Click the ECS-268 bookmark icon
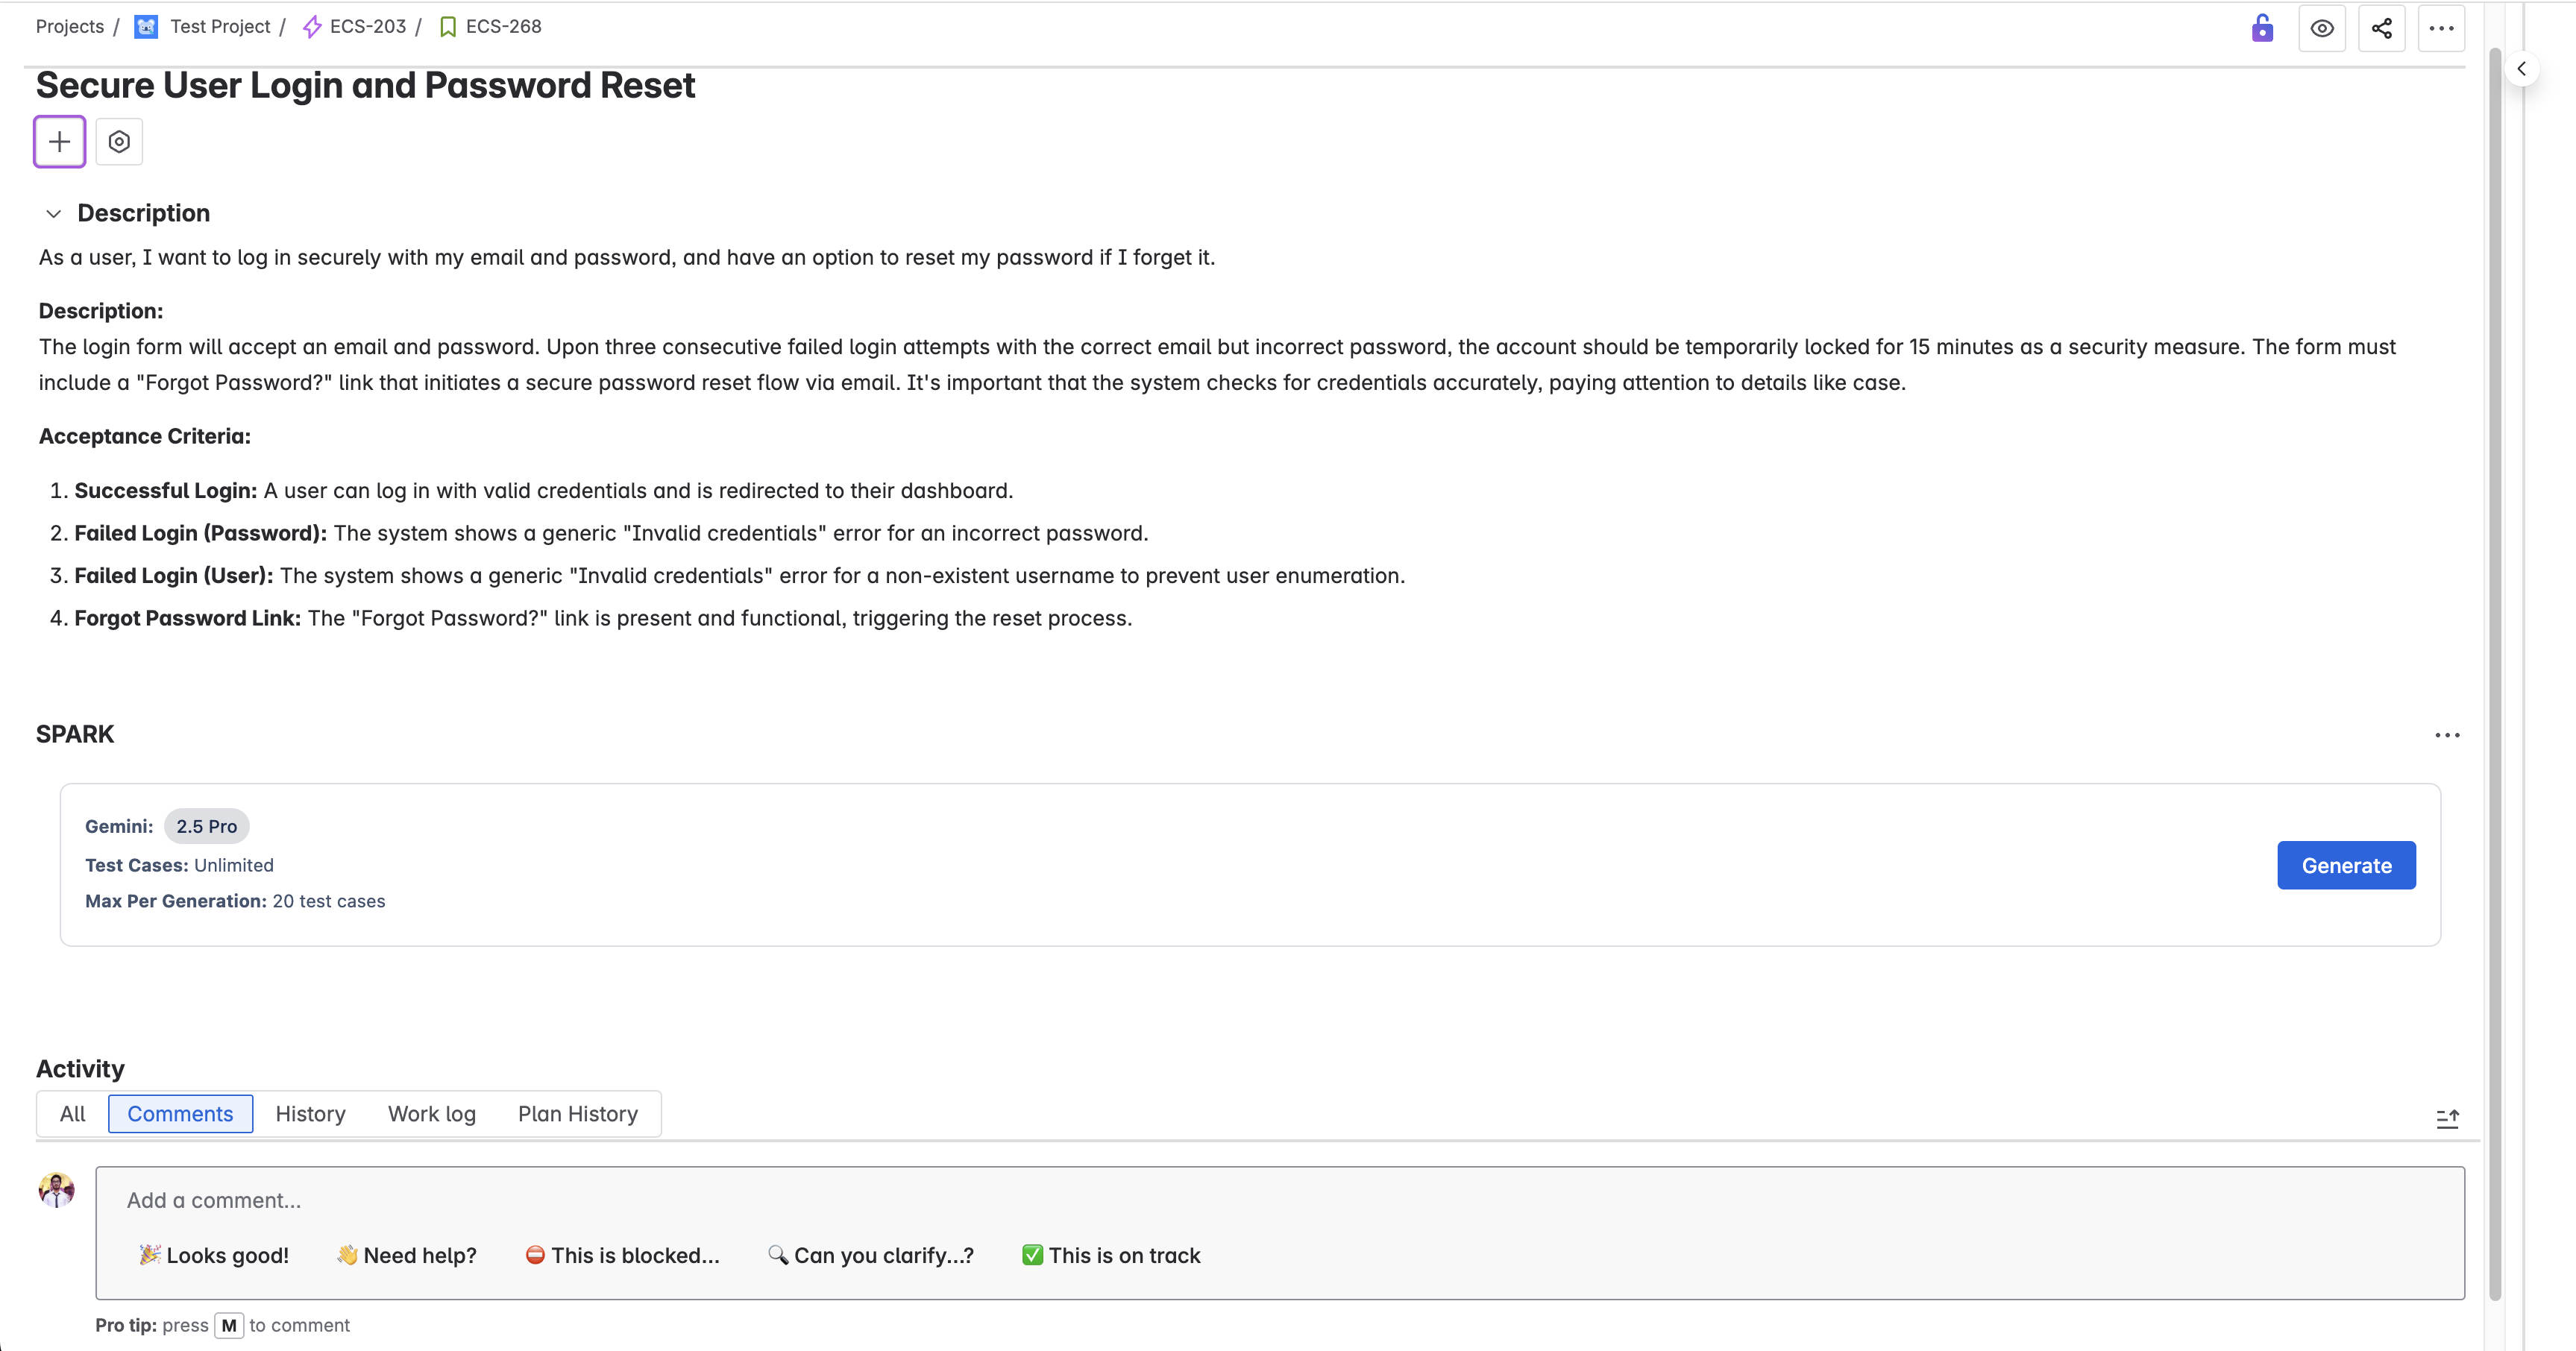This screenshot has width=2576, height=1351. (447, 26)
